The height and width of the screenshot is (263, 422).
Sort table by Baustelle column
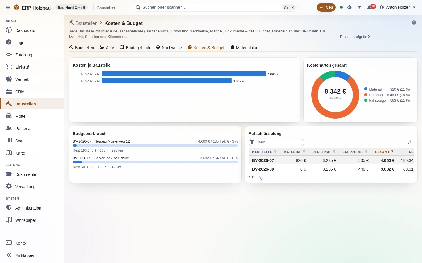[x=264, y=152]
